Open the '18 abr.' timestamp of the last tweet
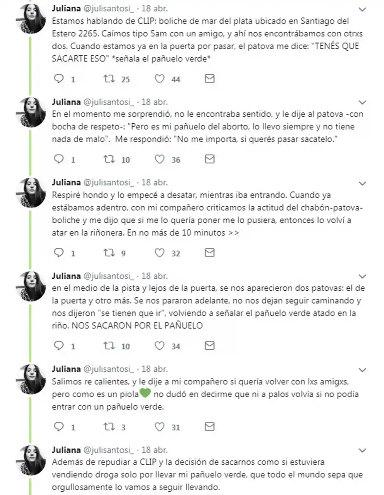Screen dimensions: 384x495 click(156, 450)
